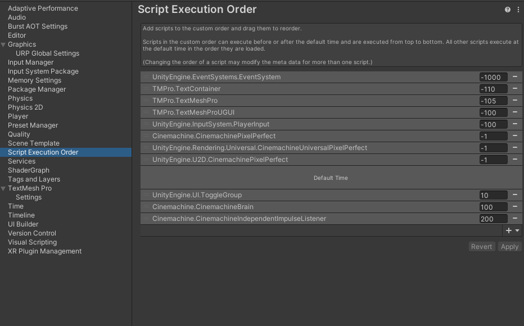Screen dimensions: 524x326
Task: Edit the order value 10 for ToggleGroup
Action: (493, 195)
